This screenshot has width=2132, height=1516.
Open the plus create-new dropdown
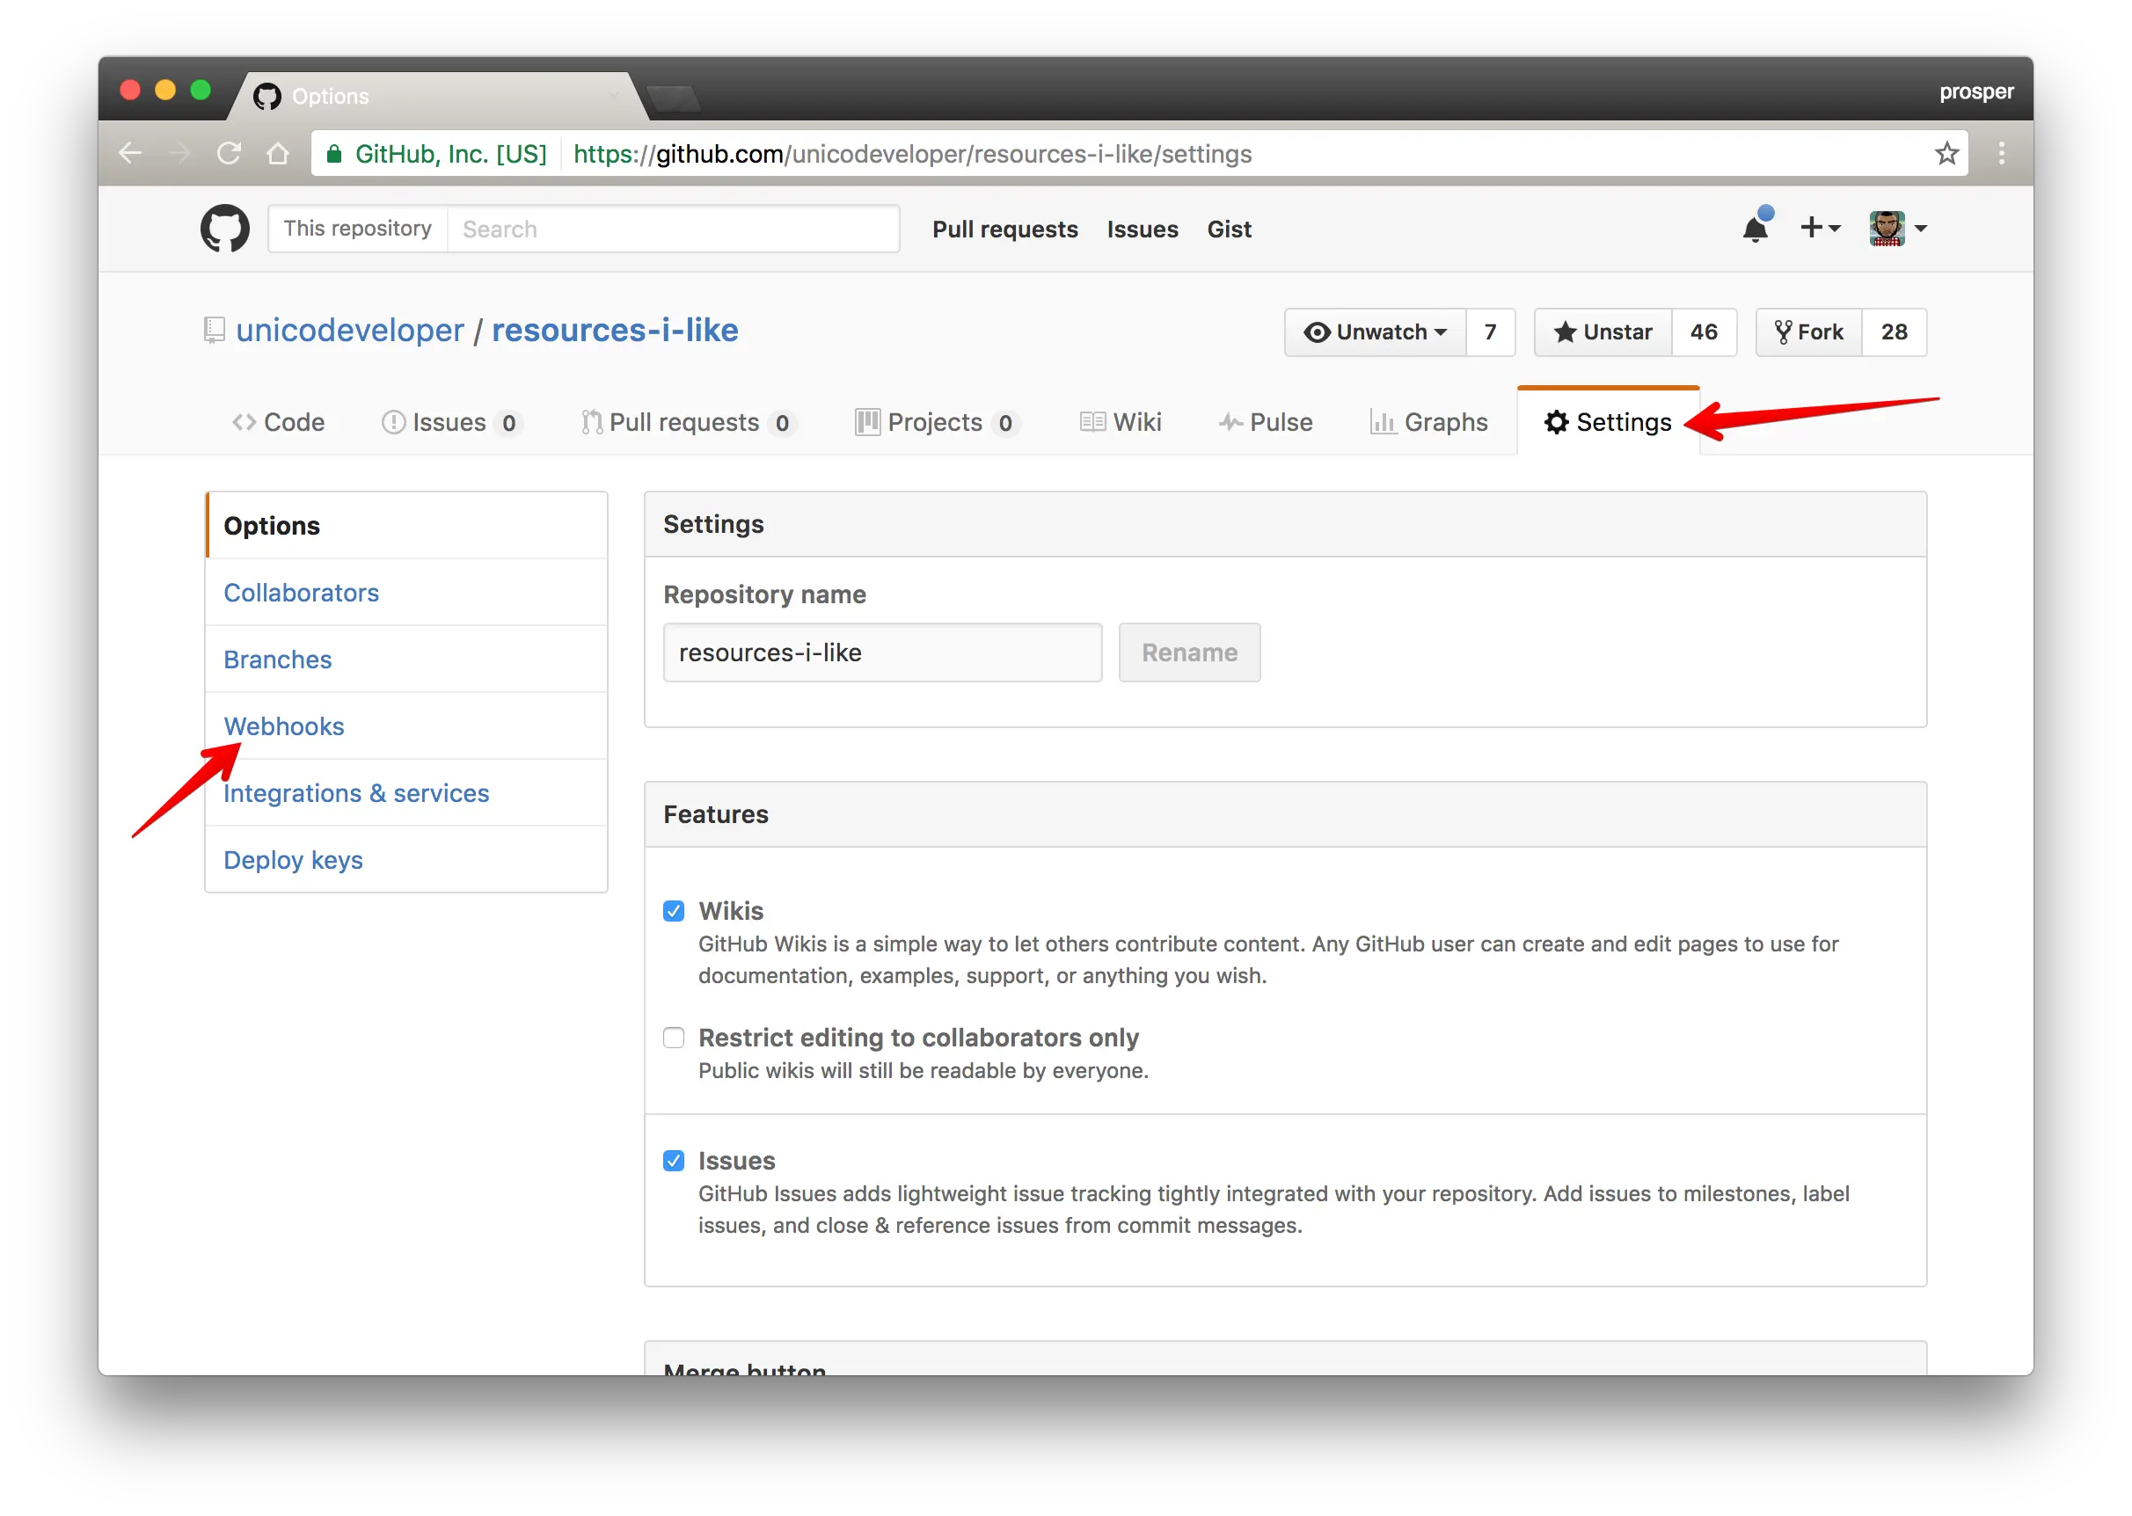[1819, 229]
